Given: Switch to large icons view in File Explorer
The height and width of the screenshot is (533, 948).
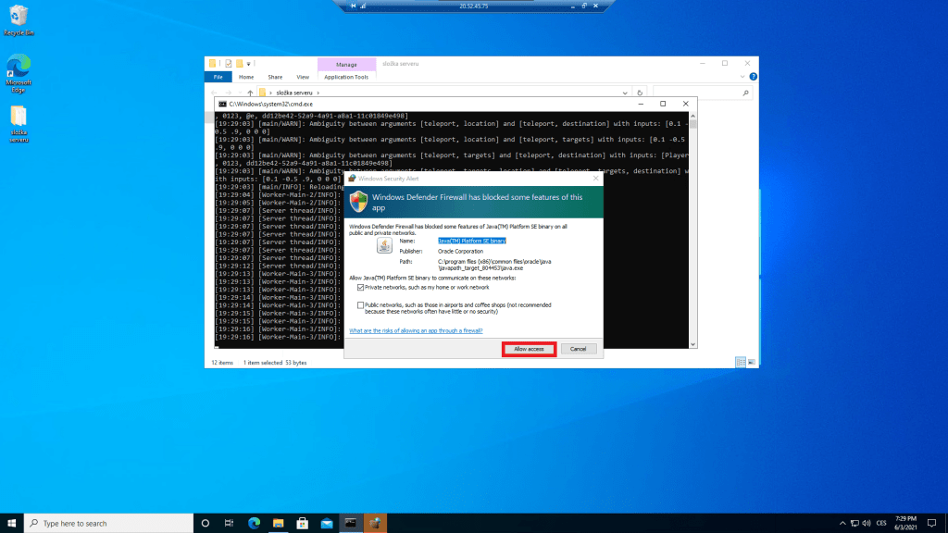Looking at the screenshot, I should 752,362.
